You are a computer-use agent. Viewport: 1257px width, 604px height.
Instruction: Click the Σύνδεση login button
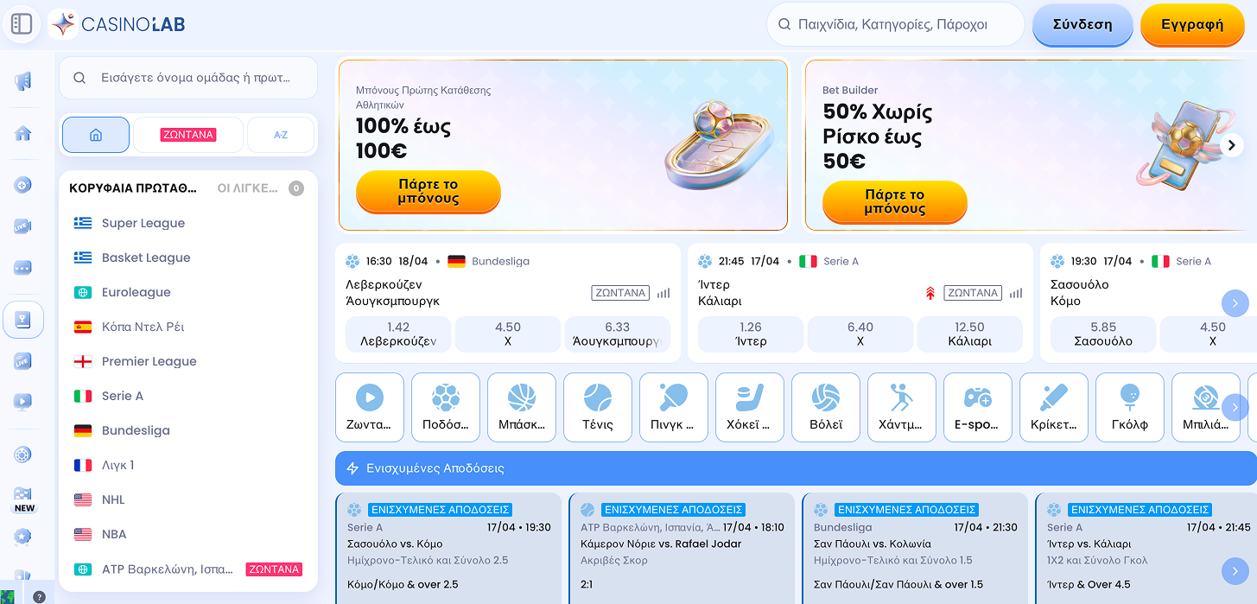(x=1082, y=24)
